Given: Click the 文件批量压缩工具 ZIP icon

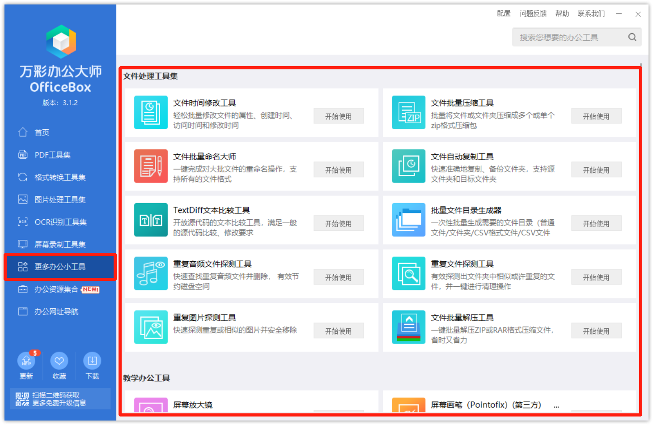Looking at the screenshot, I should (408, 112).
